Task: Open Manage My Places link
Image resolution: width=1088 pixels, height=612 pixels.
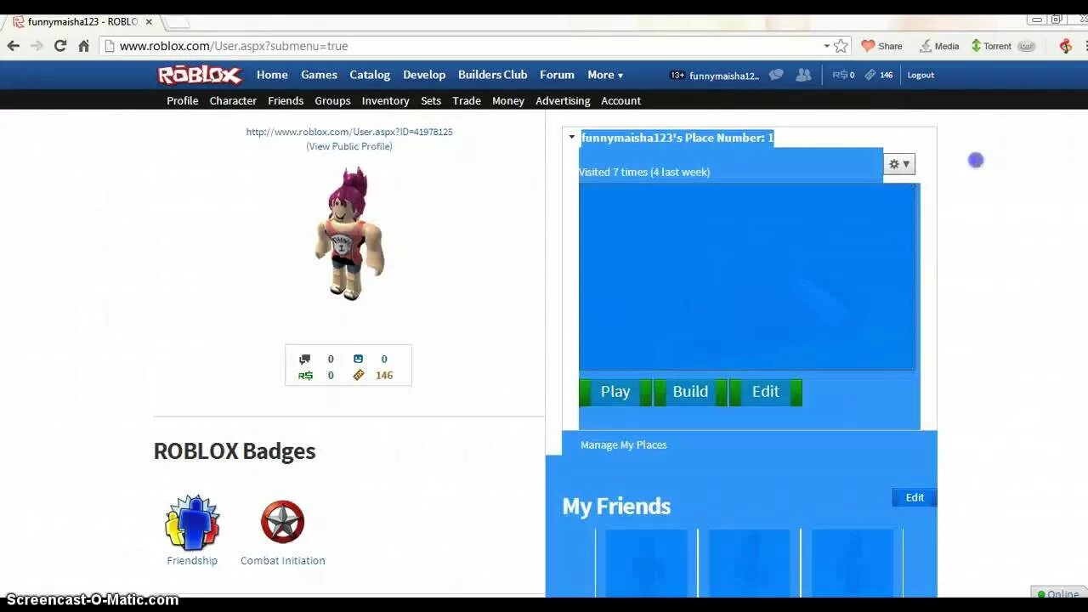Action: point(623,445)
